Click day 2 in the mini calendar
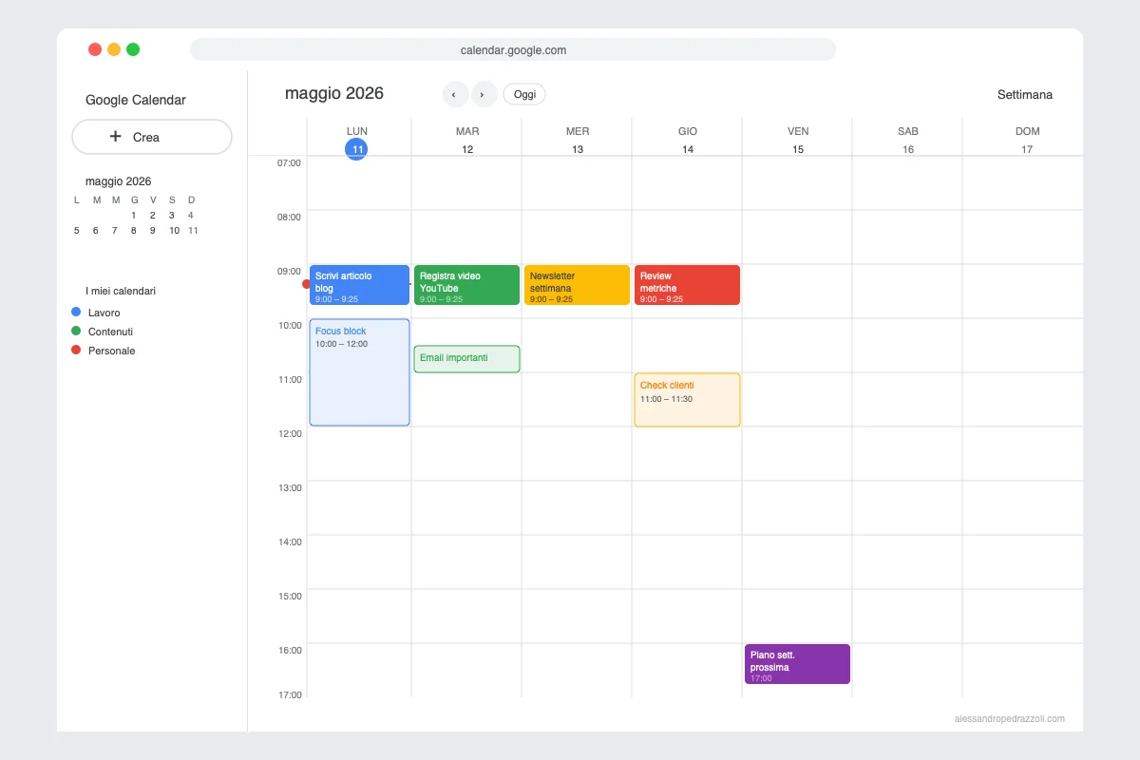Screen dimensions: 1140x760 coord(152,215)
